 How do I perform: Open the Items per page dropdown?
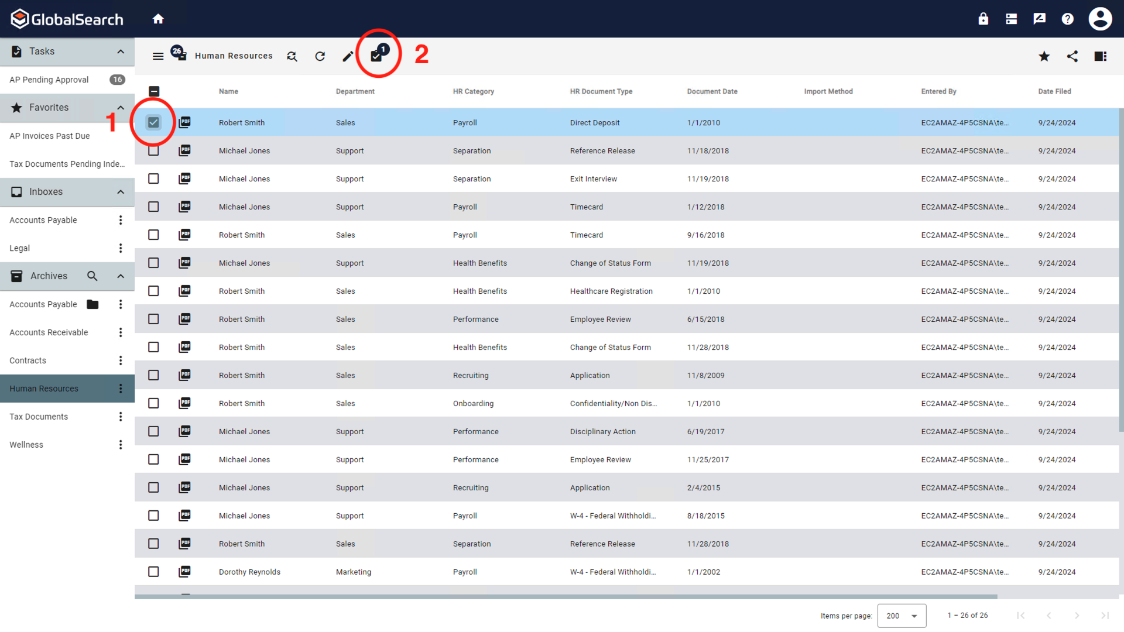[902, 616]
